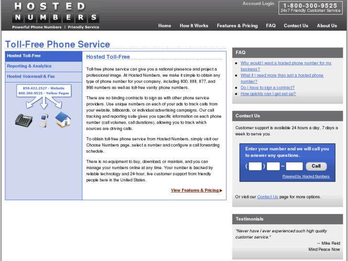
Task: Switch to Hosted Voicemail & Fax tab
Action: [44, 77]
